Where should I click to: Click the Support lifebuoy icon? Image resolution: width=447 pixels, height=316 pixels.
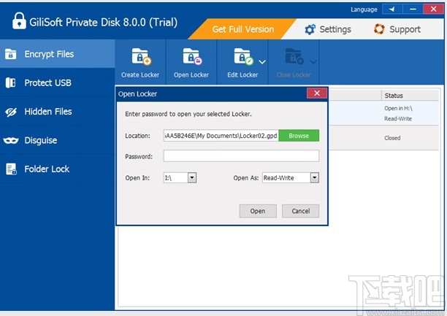(x=379, y=29)
